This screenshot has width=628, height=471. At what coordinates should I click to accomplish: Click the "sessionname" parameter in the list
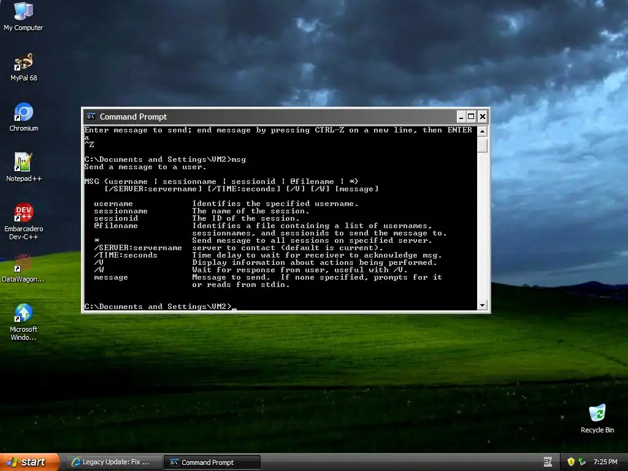(x=121, y=211)
